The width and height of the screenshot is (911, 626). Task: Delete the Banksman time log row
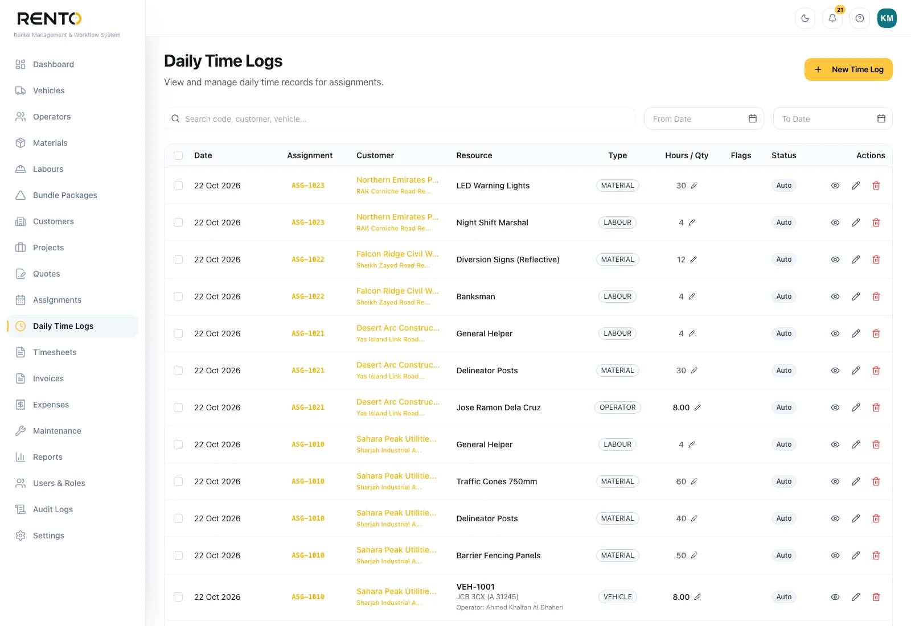pos(876,296)
